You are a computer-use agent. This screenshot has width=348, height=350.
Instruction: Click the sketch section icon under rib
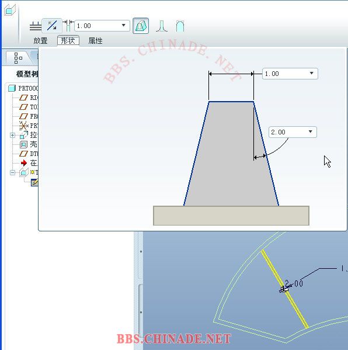pos(34,182)
